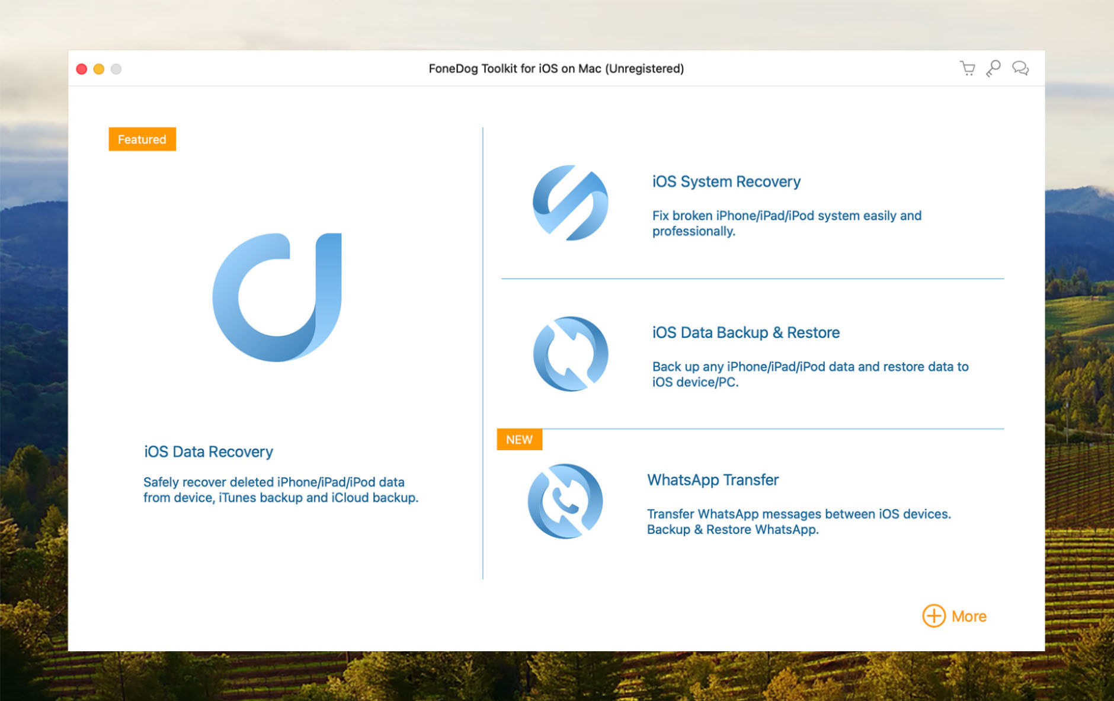The height and width of the screenshot is (701, 1114).
Task: Open the shopping cart purchase icon
Action: (x=967, y=69)
